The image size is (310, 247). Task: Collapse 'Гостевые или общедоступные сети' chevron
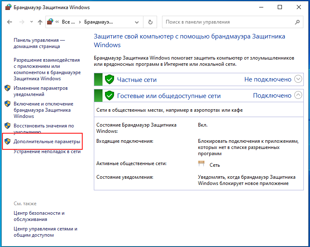(298, 95)
